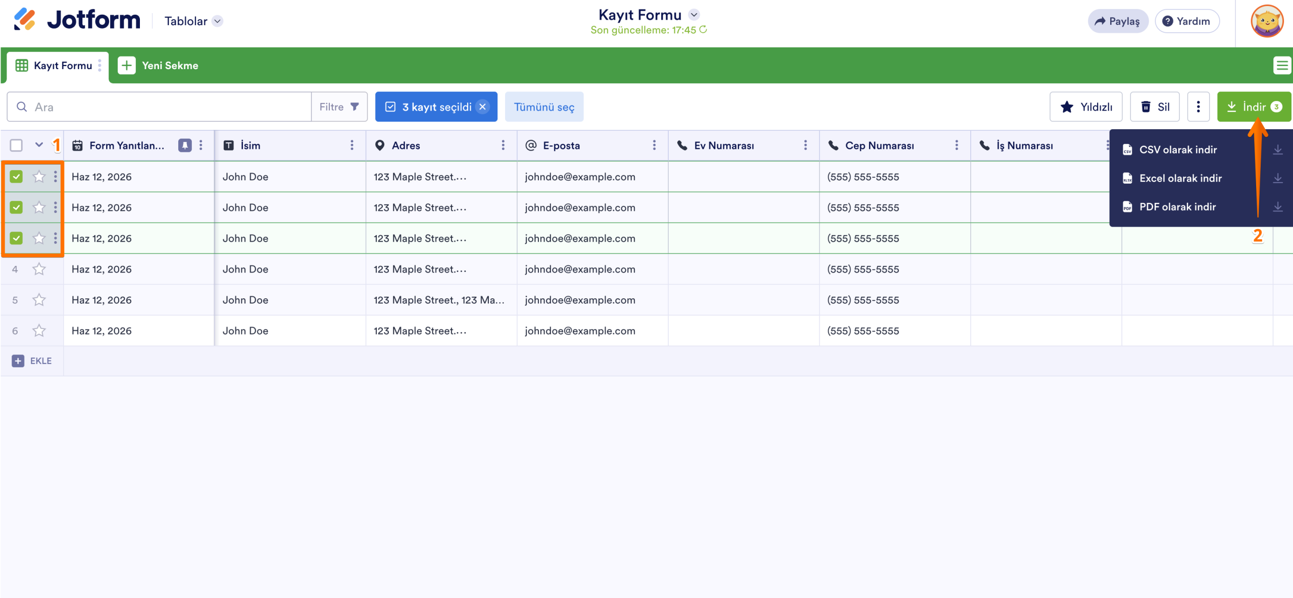Star the row numbered 6
The image size is (1293, 598).
click(x=39, y=331)
